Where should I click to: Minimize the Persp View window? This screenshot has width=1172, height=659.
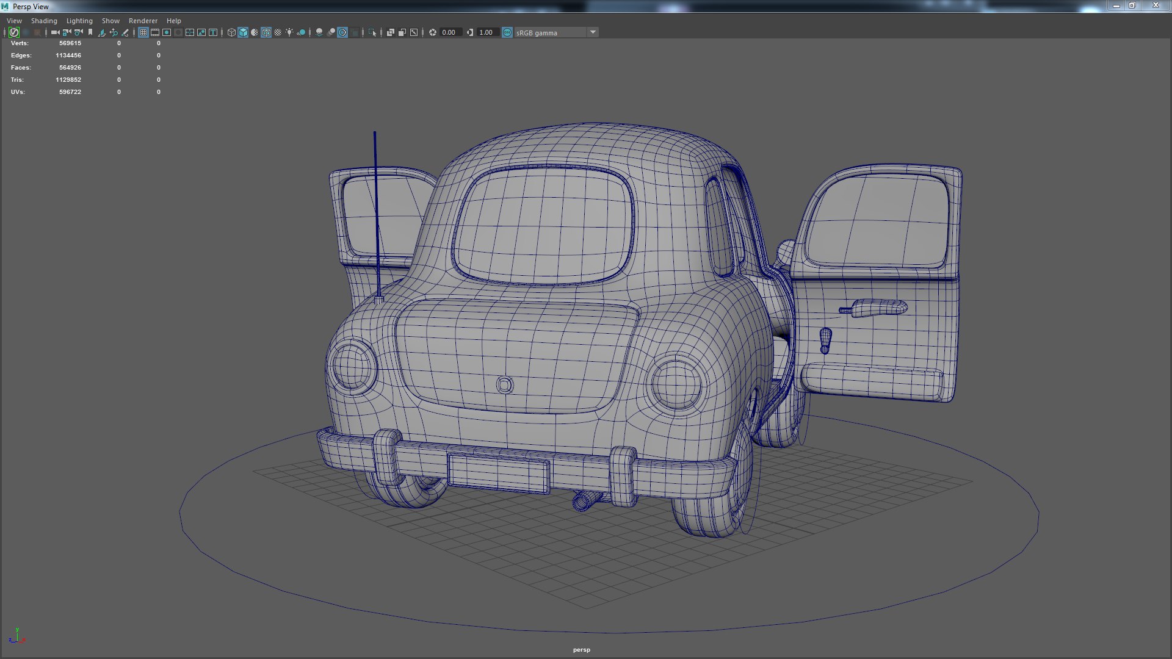coord(1116,5)
